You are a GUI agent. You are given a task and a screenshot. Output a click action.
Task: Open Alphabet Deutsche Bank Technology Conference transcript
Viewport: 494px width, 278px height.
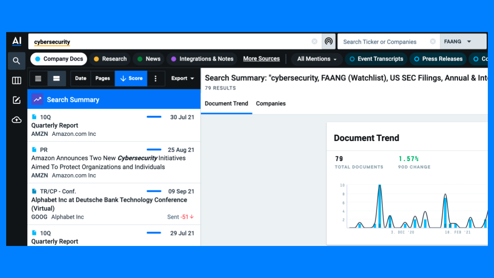(x=114, y=204)
